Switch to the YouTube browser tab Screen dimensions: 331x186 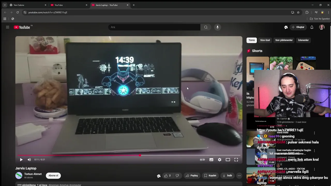click(69, 5)
